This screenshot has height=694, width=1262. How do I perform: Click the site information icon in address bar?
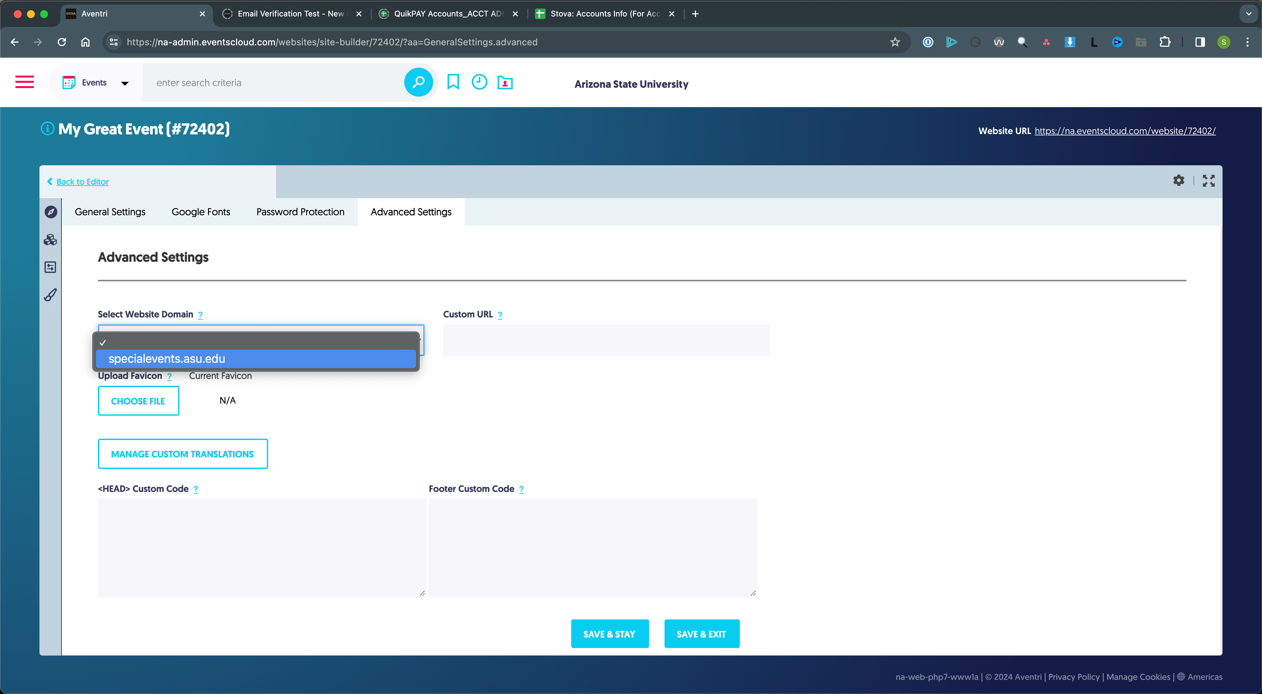point(114,42)
